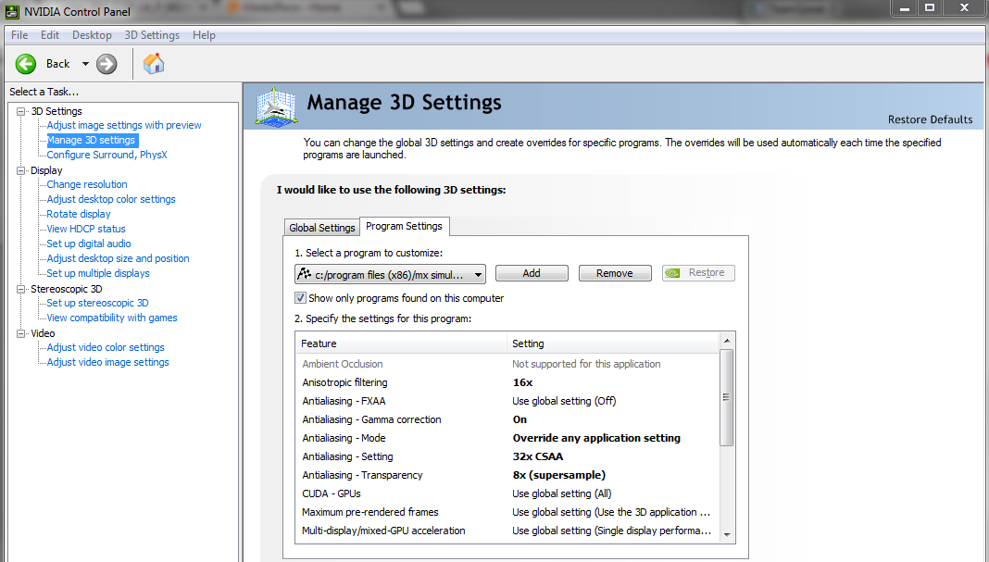Open Change resolution task

tap(87, 184)
